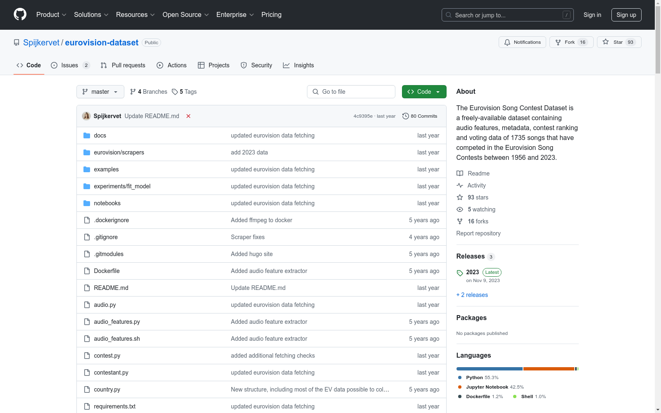Click the tag icon beside 2023 release

coord(460,273)
